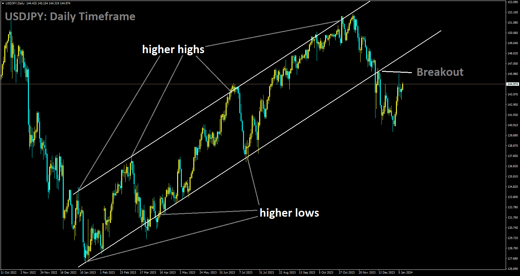This screenshot has height=276, width=520.
Task: Click the 16 Dec 2022 date label
Action: pyautogui.click(x=68, y=273)
